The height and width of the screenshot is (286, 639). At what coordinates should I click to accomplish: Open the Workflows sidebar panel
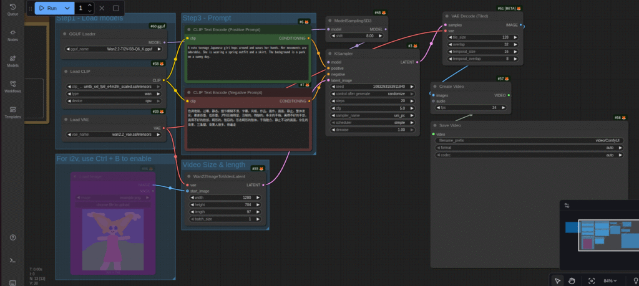pos(12,86)
